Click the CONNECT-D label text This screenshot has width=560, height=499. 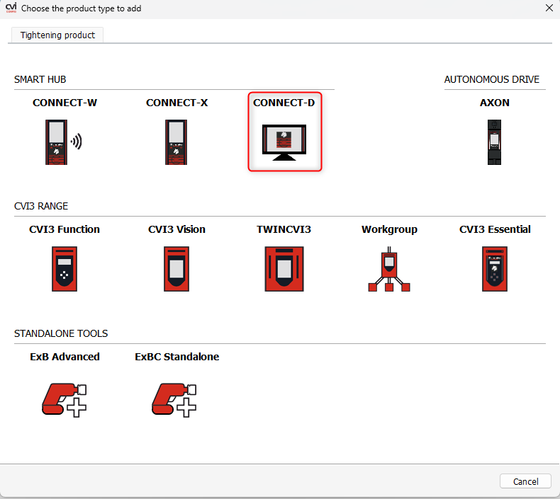pos(284,103)
